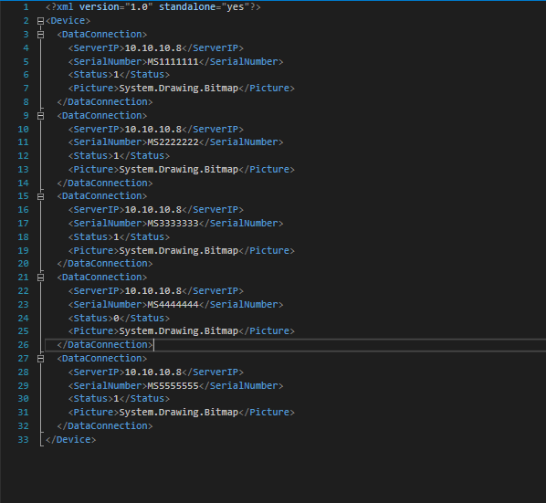Image resolution: width=546 pixels, height=503 pixels.
Task: Click serial number value MS5555555
Action: pyautogui.click(x=173, y=385)
